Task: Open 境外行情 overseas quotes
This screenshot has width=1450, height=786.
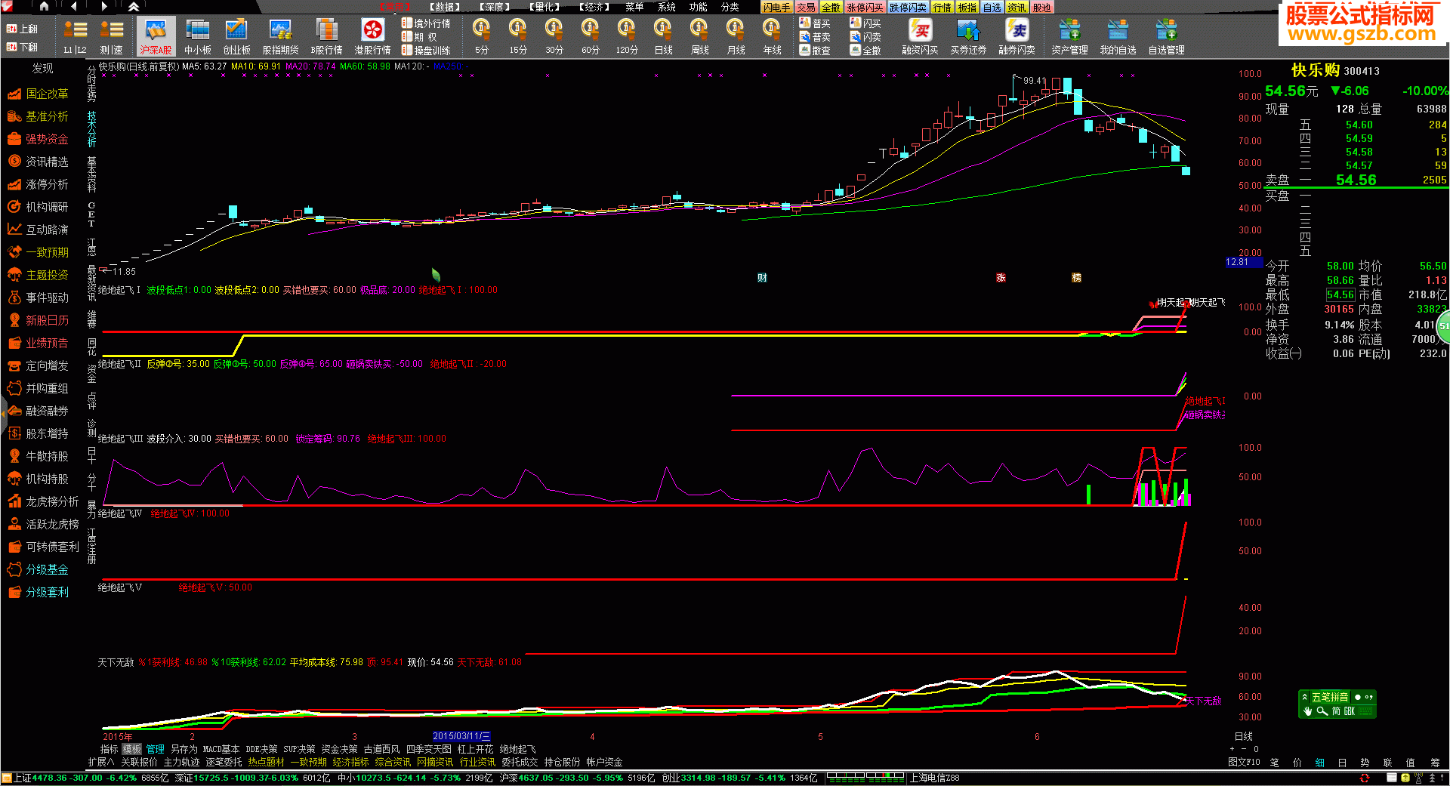Action: [426, 23]
